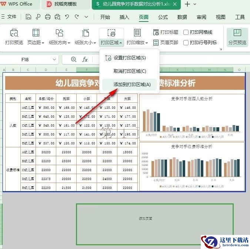Switch to the 公式 ribbon tab
The width and height of the screenshot is (250, 249).
[x=163, y=17]
